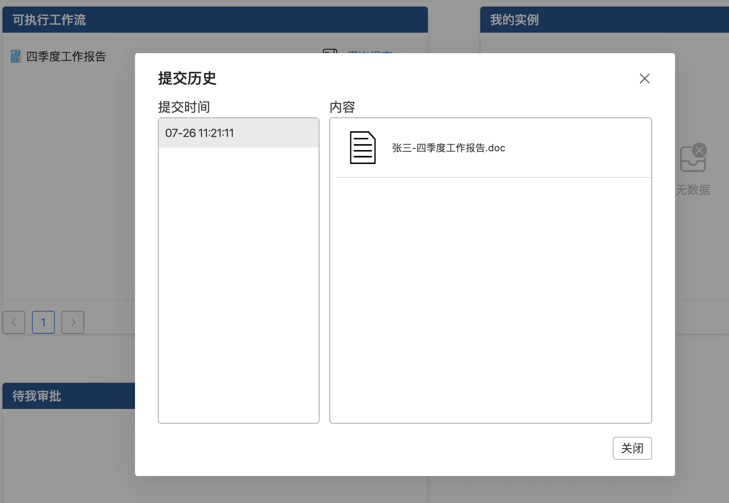
Task: Click 四季度工作报告 workflow icon in background
Action: [16, 56]
